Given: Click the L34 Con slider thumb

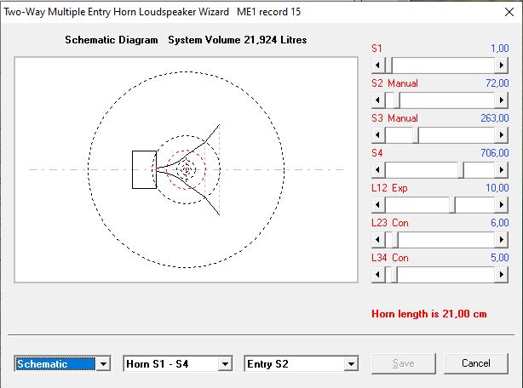Looking at the screenshot, I should point(394,275).
